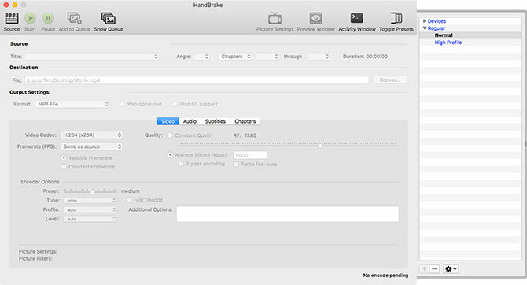Click the RF quality slider handle
This screenshot has width=527, height=285.
(320, 145)
